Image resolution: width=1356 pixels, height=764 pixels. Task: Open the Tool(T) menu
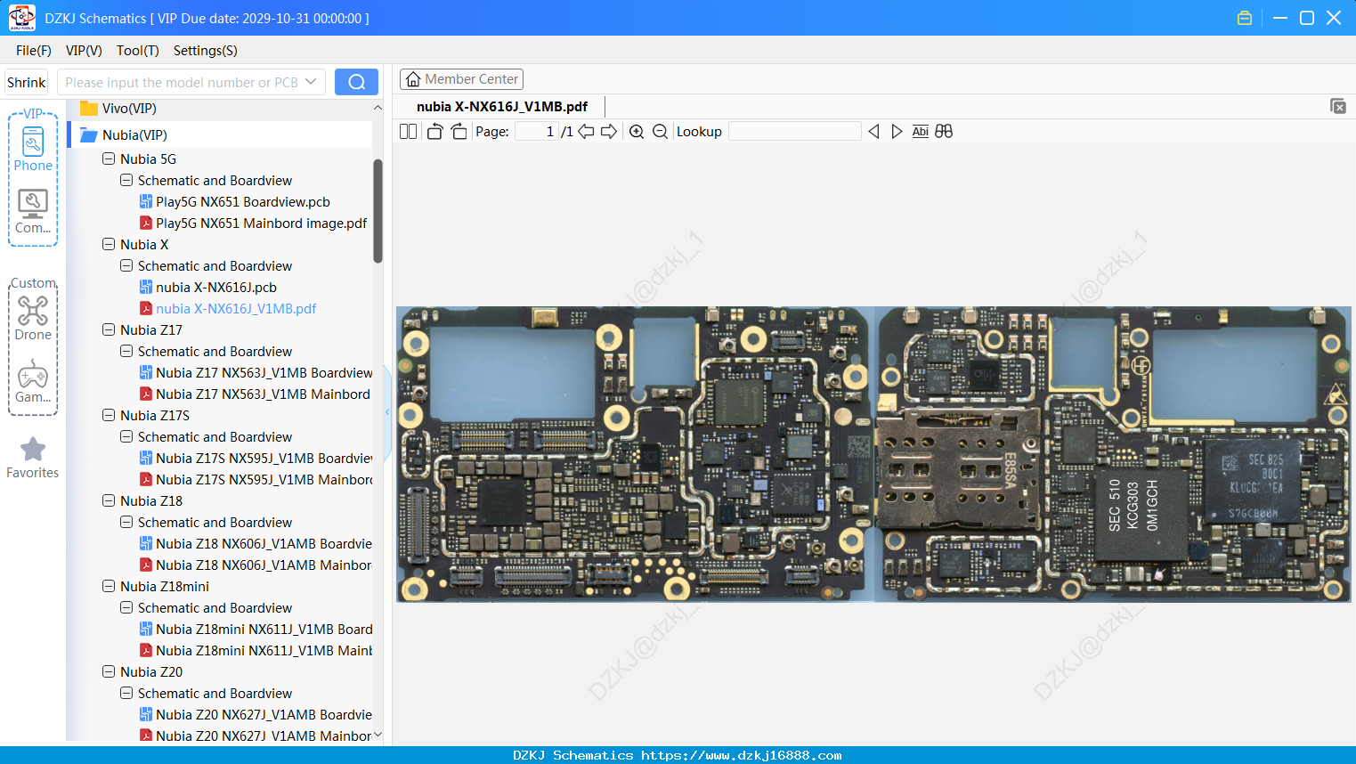pyautogui.click(x=138, y=50)
